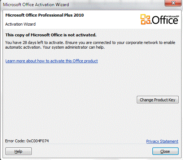
Task: Click the orange squares Office emblem
Action: pyautogui.click(x=145, y=19)
